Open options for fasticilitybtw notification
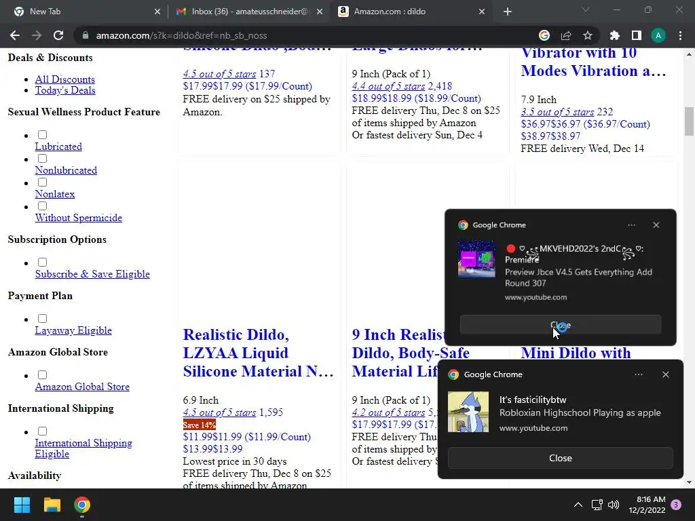 tap(639, 374)
